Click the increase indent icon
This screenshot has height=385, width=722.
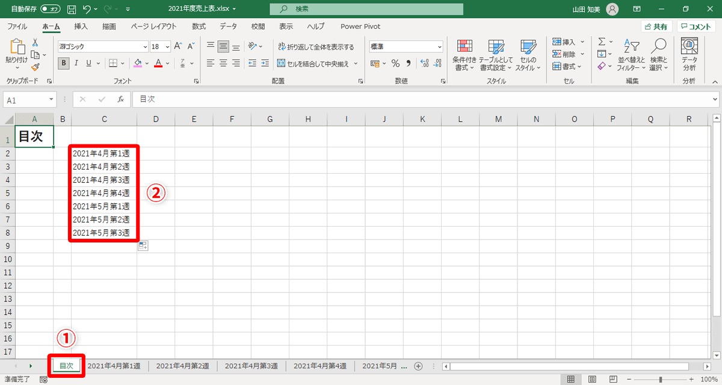pyautogui.click(x=265, y=63)
